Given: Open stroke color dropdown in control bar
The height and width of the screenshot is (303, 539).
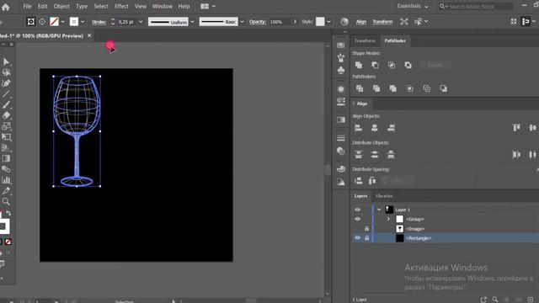Looking at the screenshot, I should (x=83, y=22).
